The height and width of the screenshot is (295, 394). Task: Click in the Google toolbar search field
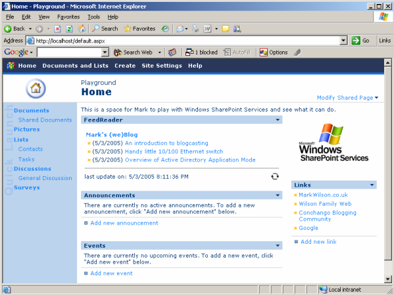click(x=69, y=52)
